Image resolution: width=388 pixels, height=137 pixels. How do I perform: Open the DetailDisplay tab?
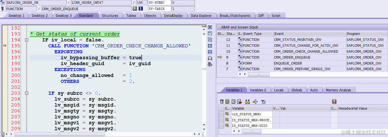pos(173,16)
